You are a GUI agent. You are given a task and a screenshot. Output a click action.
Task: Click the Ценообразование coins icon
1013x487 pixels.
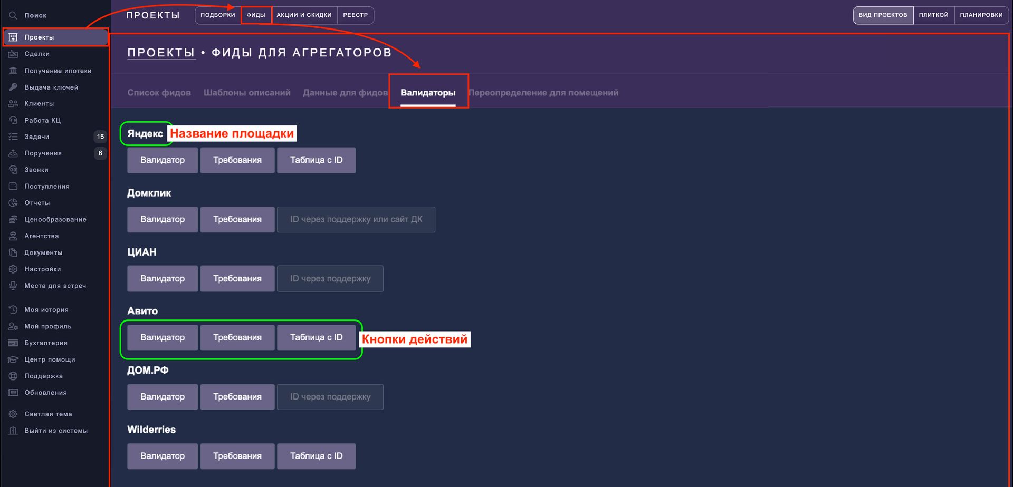click(x=13, y=219)
